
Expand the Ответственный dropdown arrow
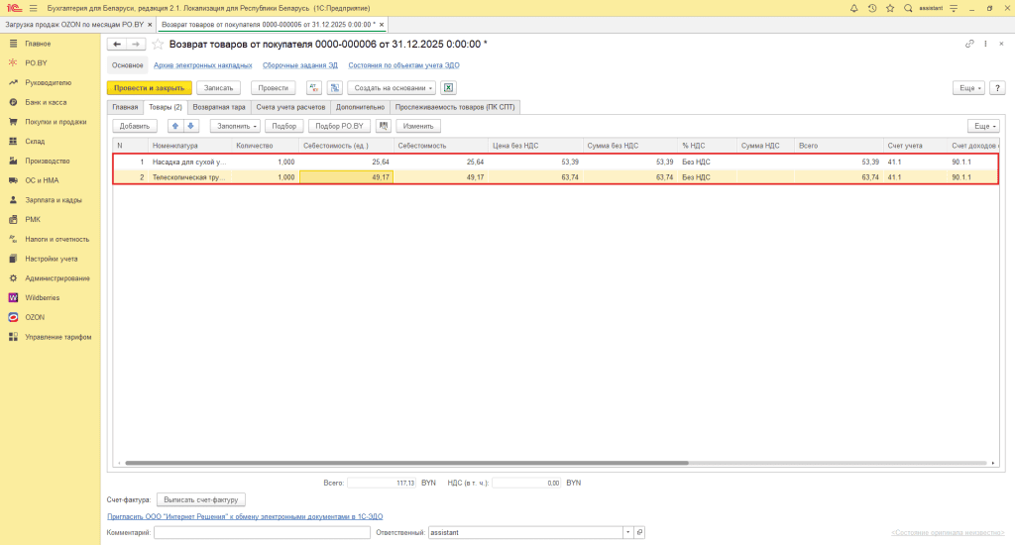(627, 533)
